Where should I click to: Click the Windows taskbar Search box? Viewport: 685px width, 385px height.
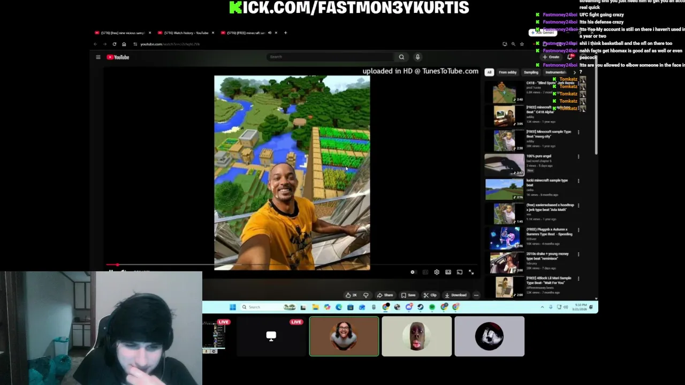click(x=268, y=307)
